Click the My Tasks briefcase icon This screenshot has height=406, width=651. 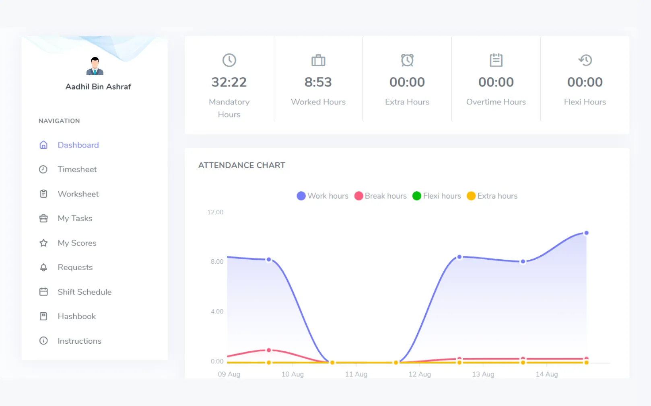pyautogui.click(x=43, y=218)
